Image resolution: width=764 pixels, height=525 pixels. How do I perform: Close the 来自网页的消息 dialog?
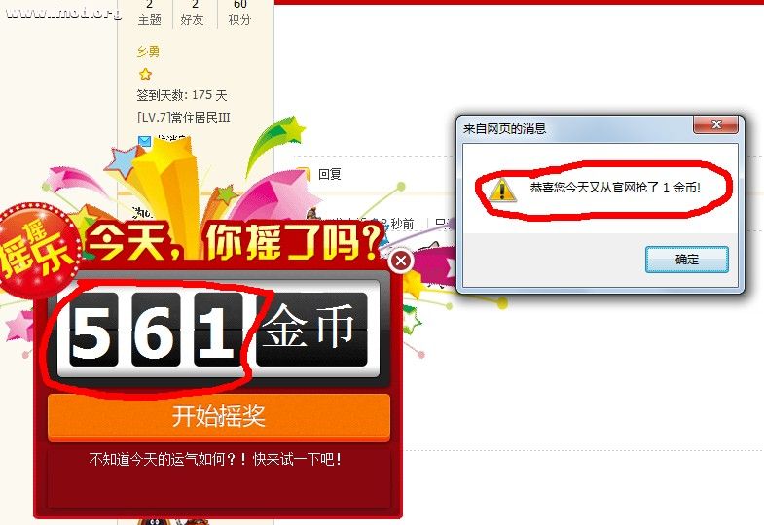coord(715,124)
